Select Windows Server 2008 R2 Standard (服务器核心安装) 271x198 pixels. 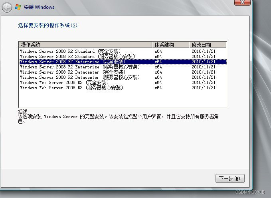click(123, 56)
